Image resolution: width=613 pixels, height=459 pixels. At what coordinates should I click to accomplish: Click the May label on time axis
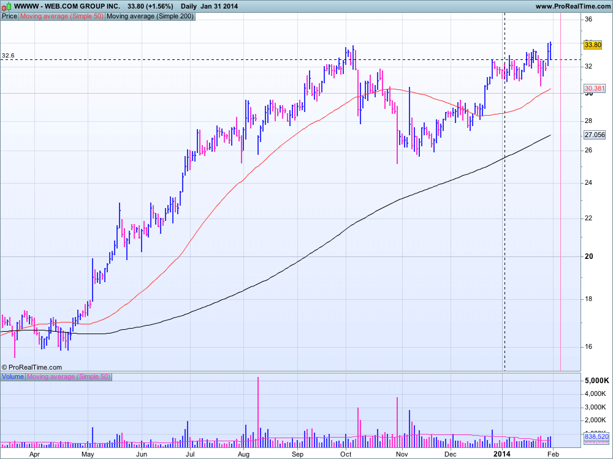[88, 455]
